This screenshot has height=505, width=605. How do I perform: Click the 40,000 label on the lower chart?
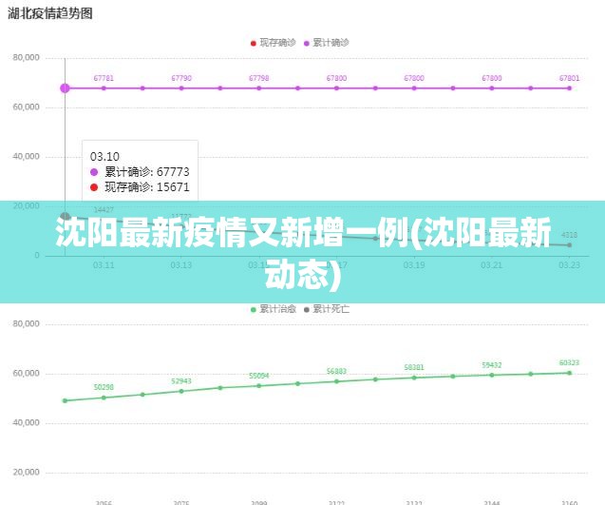pos(27,422)
